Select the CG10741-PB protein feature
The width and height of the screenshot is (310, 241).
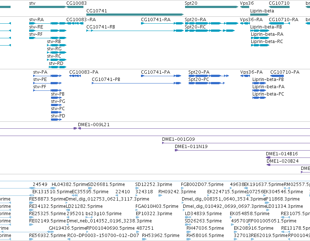pos(137,83)
